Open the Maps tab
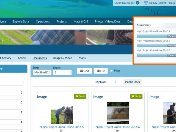176x132 pixels. 82,58
